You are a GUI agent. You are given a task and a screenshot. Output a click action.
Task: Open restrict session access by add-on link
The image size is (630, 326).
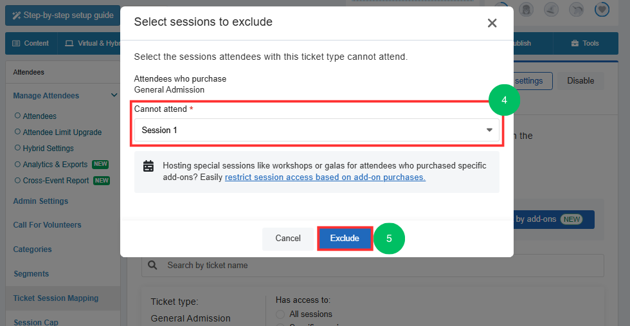(x=325, y=177)
